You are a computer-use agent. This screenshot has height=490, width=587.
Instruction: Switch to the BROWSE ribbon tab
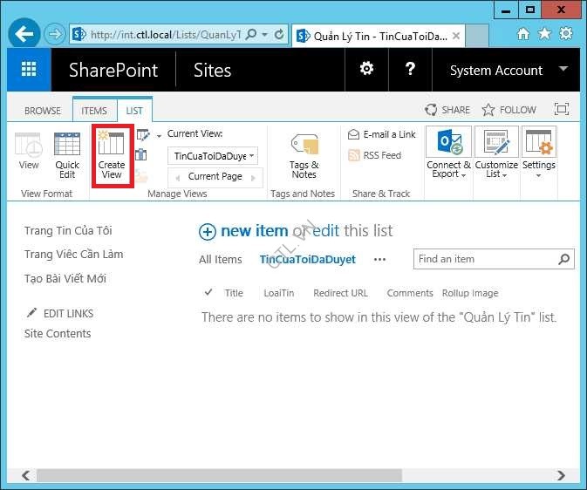coord(43,111)
